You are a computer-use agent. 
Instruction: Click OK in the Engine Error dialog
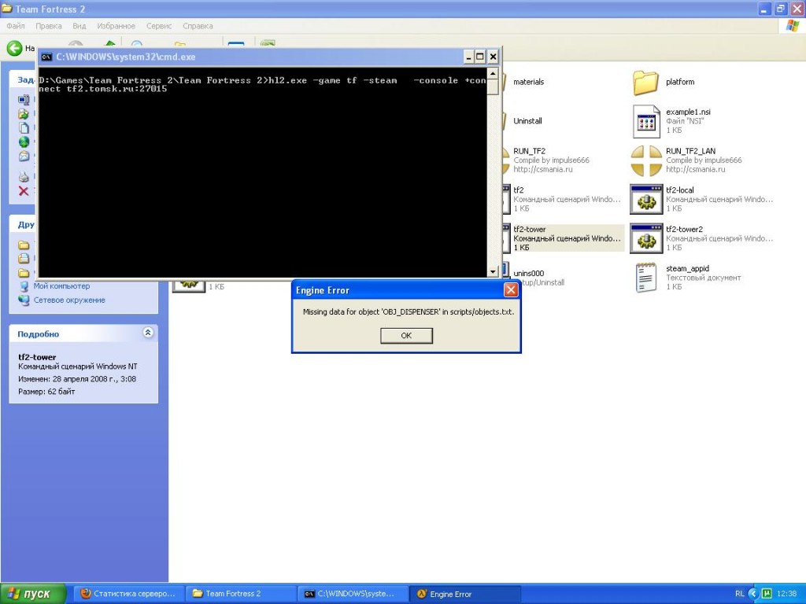[406, 335]
